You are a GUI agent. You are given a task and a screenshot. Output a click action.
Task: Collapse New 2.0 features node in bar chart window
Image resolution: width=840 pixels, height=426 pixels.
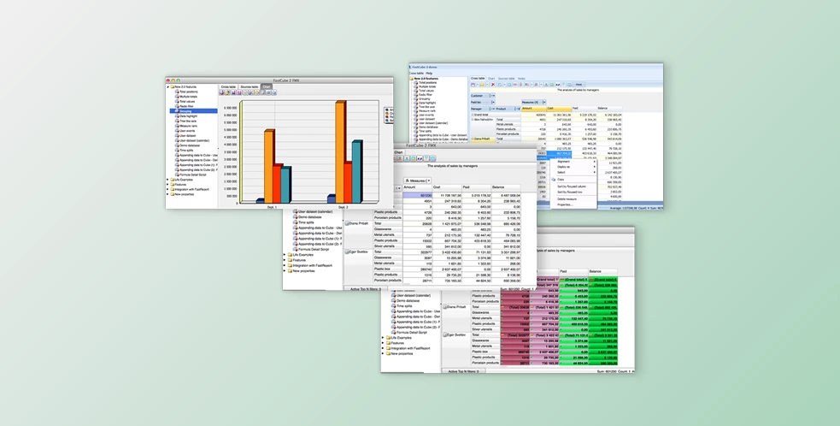coord(167,87)
